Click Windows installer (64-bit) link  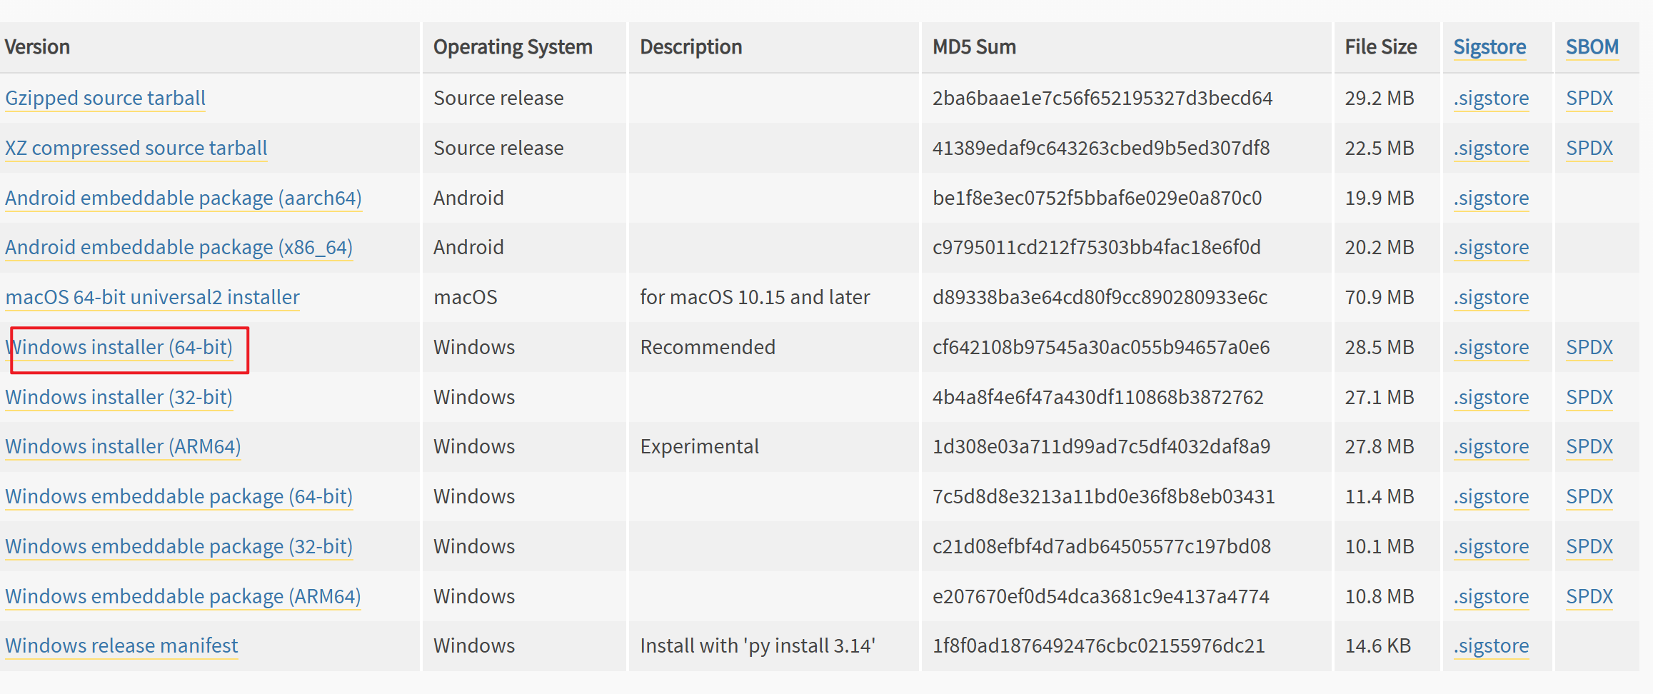[x=119, y=347]
